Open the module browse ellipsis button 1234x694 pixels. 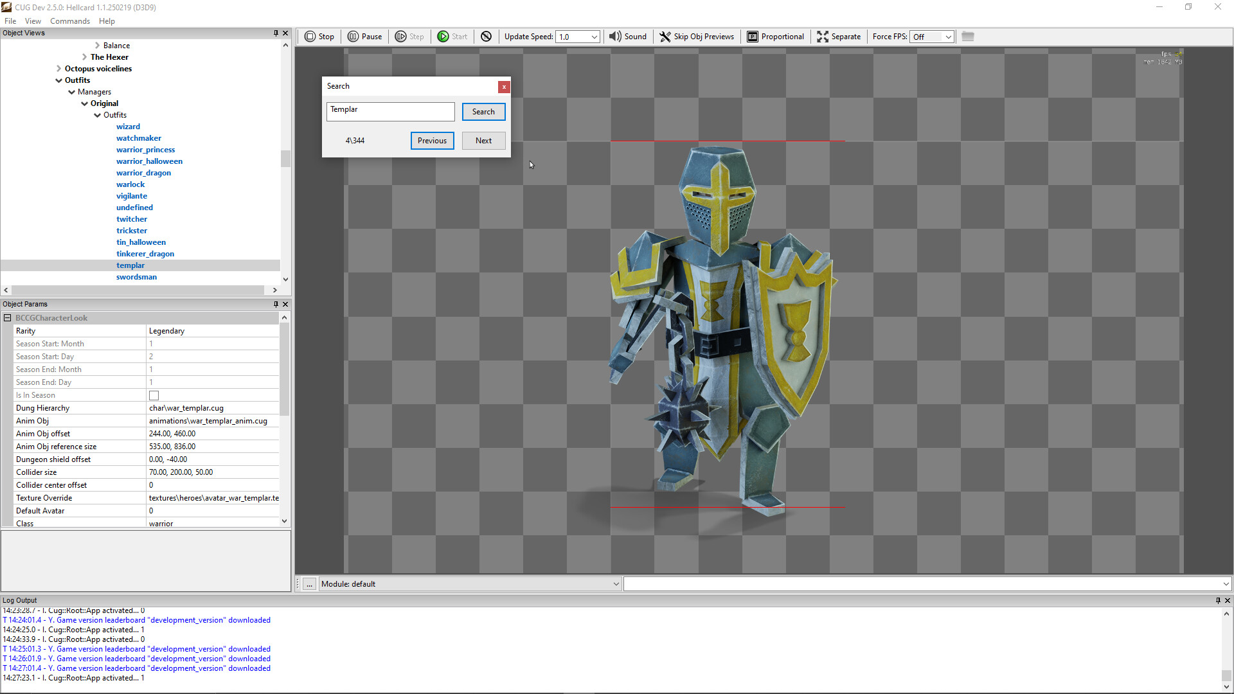point(309,583)
